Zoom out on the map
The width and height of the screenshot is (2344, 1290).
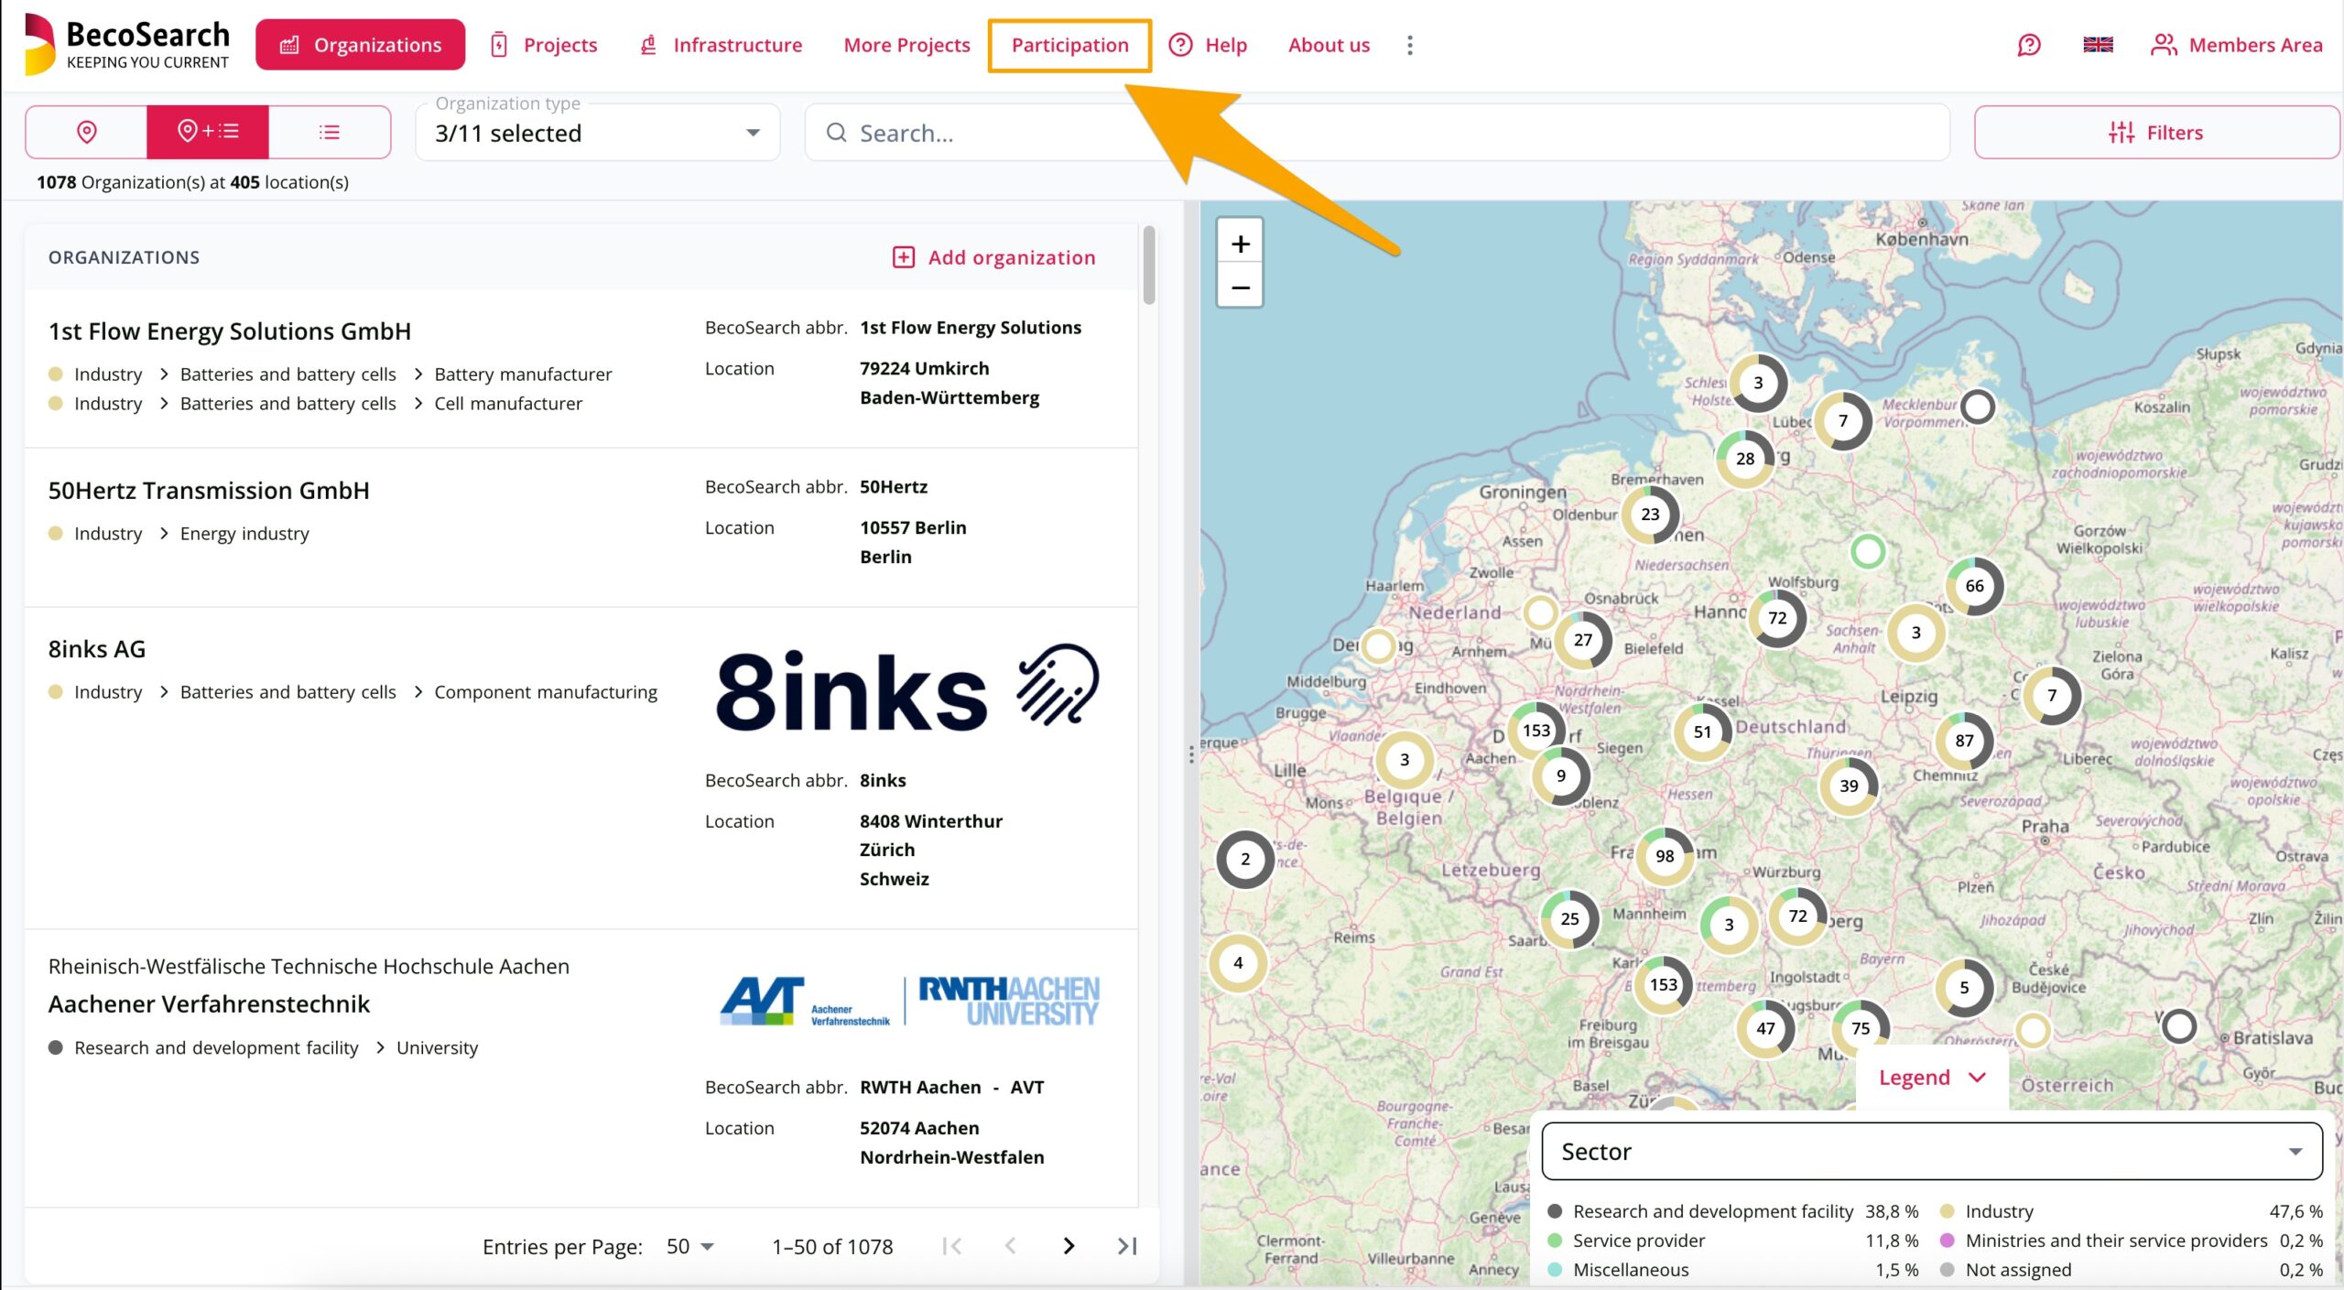click(x=1240, y=287)
